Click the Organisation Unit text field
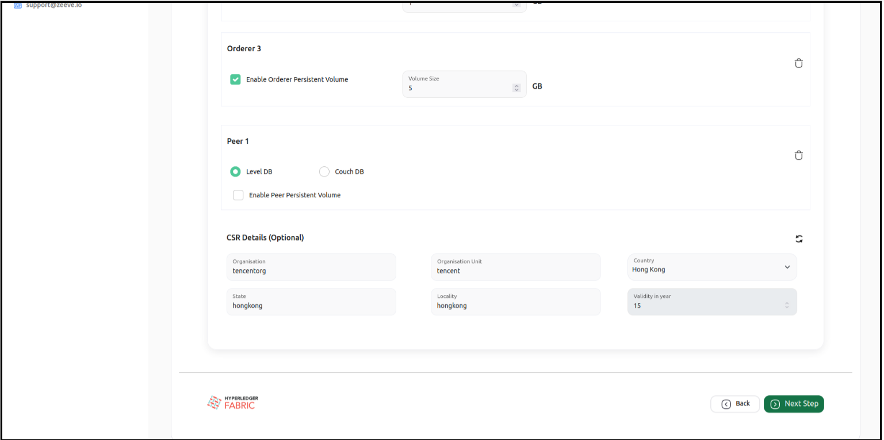884x440 pixels. 515,270
